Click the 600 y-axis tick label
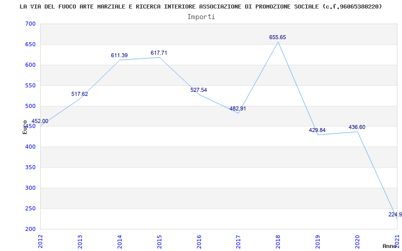The height and width of the screenshot is (251, 402). tap(30, 65)
